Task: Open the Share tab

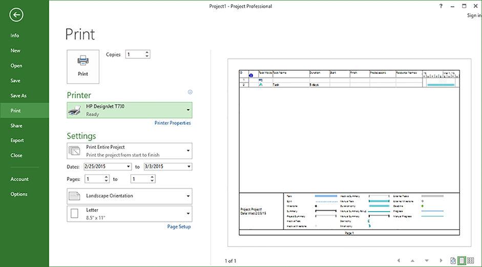Action: click(x=16, y=126)
